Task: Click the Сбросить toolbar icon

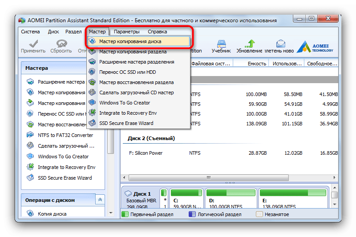Action: click(x=61, y=43)
